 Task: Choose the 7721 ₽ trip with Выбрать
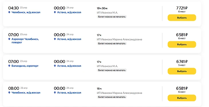182,18
